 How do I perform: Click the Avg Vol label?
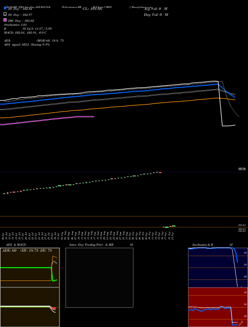[156, 9]
